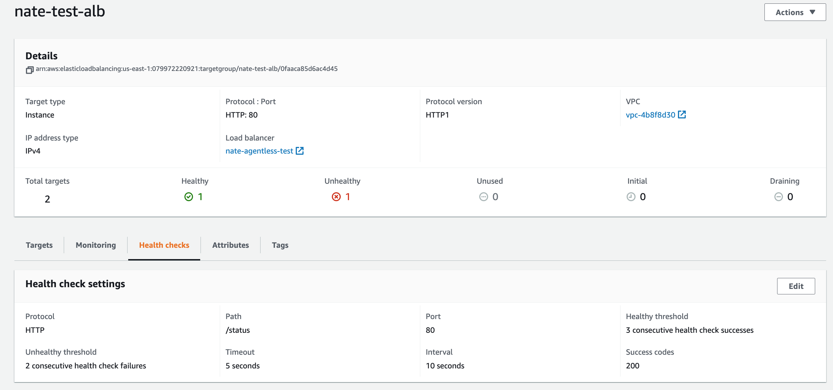Click the Instance target type value

pos(40,115)
